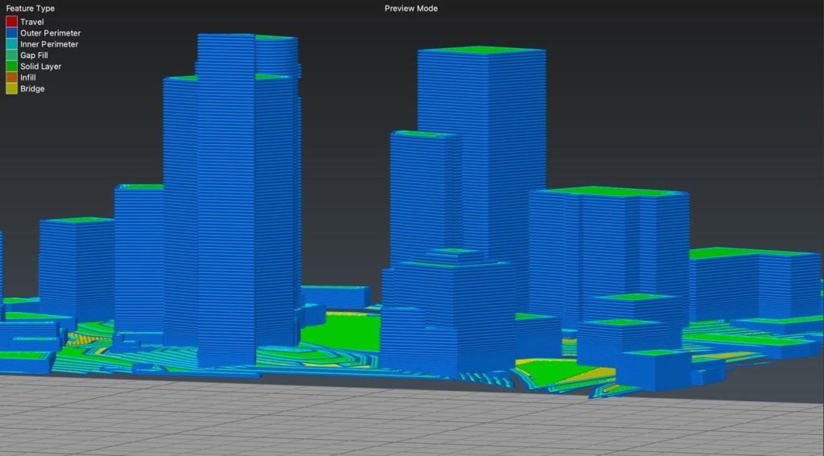Click the Preview Mode title text
This screenshot has width=824, height=456.
(x=411, y=9)
